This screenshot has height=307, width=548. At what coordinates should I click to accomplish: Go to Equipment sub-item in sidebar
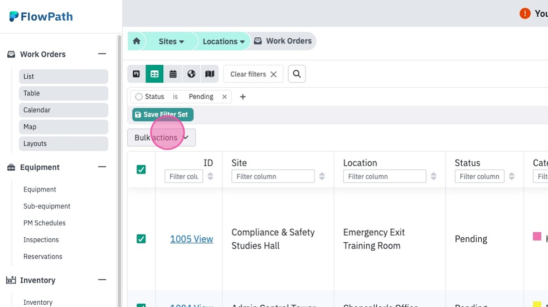40,189
